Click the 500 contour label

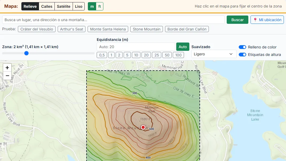tap(152, 129)
